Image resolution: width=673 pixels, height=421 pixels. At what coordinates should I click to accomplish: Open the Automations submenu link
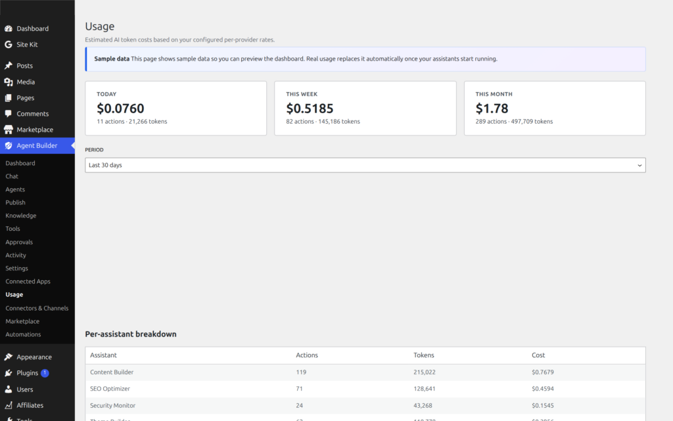click(x=23, y=334)
